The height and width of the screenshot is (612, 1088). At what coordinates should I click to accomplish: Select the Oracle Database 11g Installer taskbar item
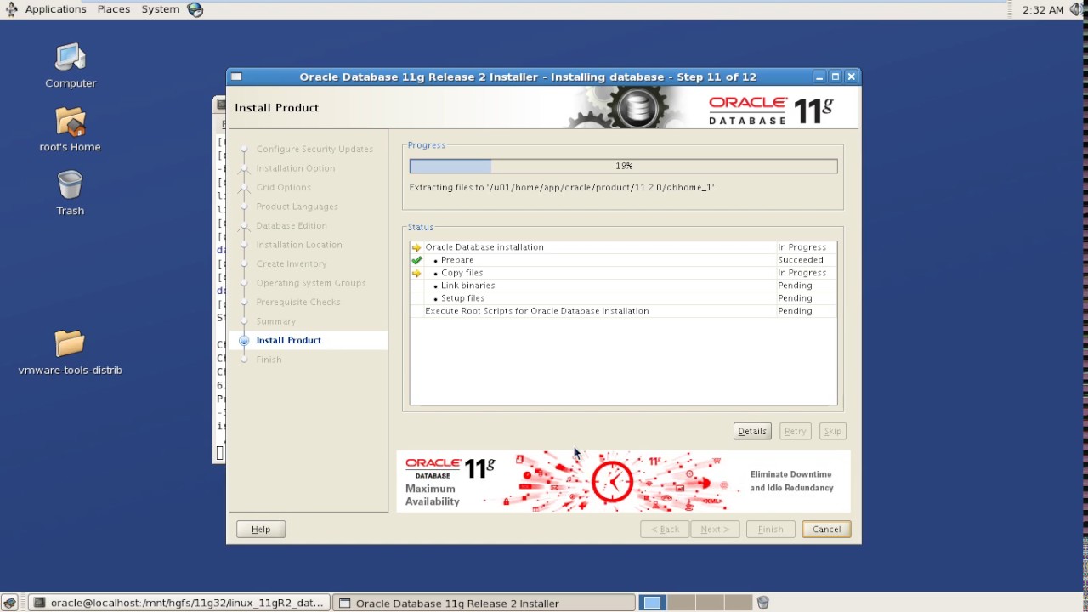[x=484, y=603]
